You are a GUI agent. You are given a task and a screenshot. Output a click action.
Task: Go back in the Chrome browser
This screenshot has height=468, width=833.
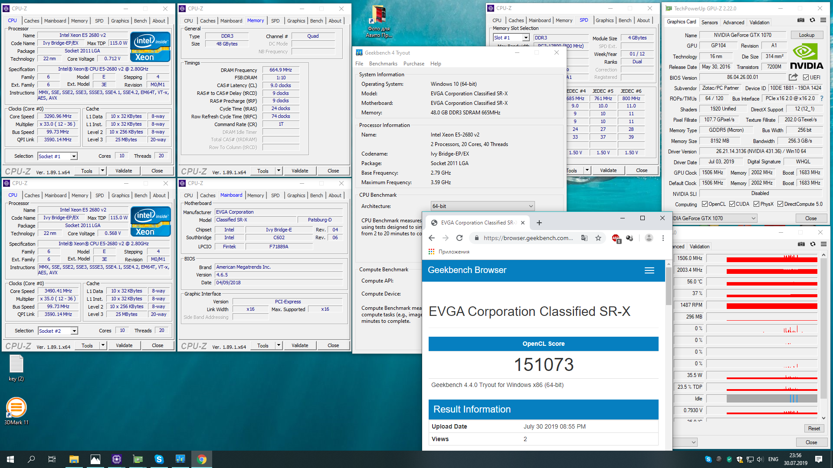tap(431, 238)
